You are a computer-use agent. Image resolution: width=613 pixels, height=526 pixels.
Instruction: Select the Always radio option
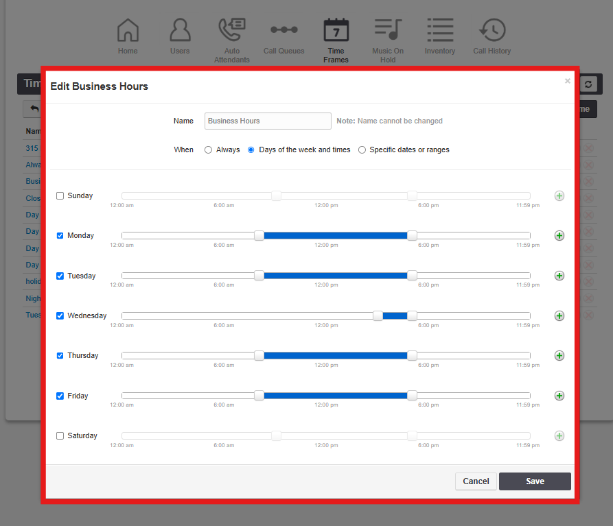(x=209, y=150)
